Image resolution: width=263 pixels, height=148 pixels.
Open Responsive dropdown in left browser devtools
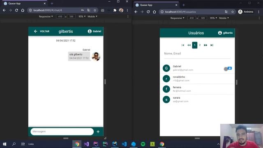(x=46, y=16)
